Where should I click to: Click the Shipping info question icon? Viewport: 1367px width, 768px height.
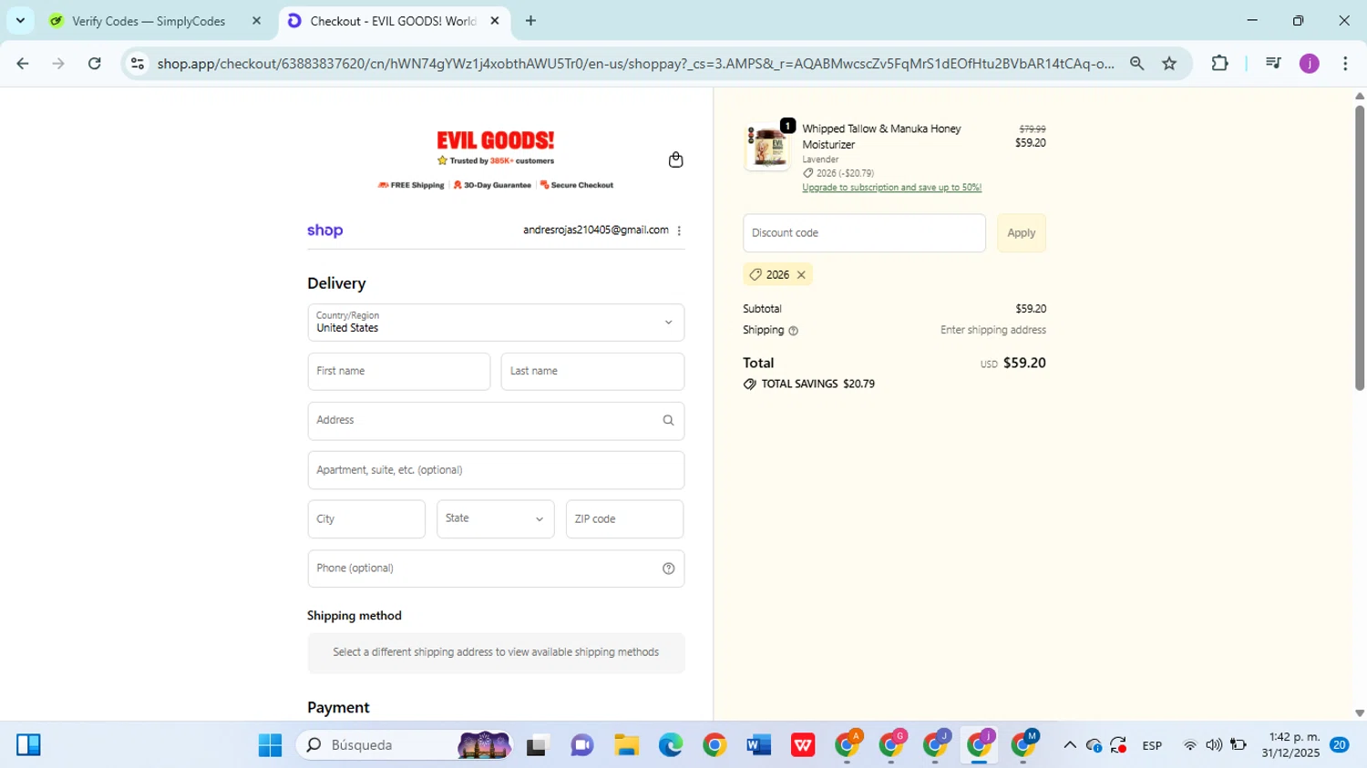pos(793,331)
